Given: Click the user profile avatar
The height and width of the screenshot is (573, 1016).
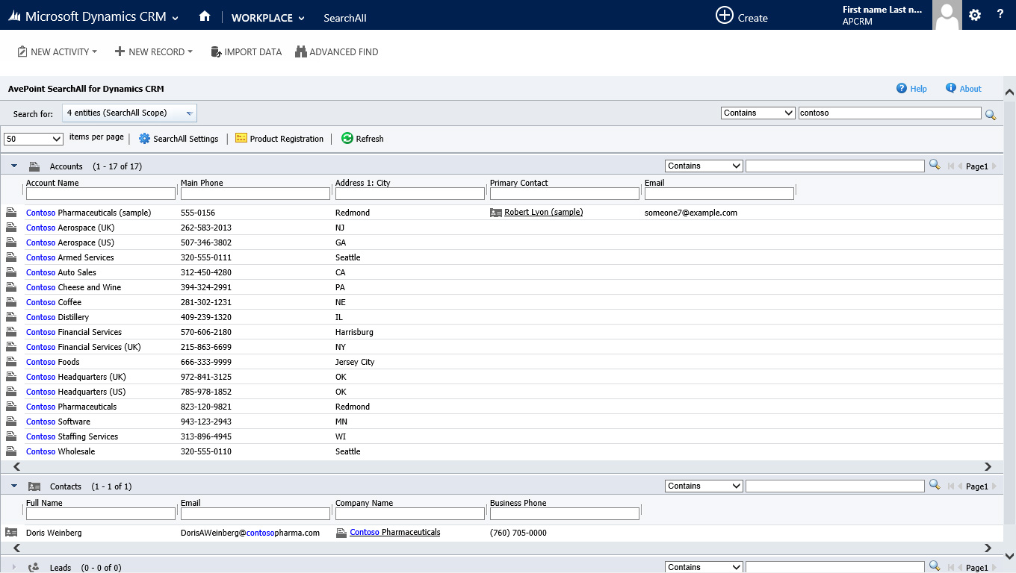Looking at the screenshot, I should click(x=947, y=15).
